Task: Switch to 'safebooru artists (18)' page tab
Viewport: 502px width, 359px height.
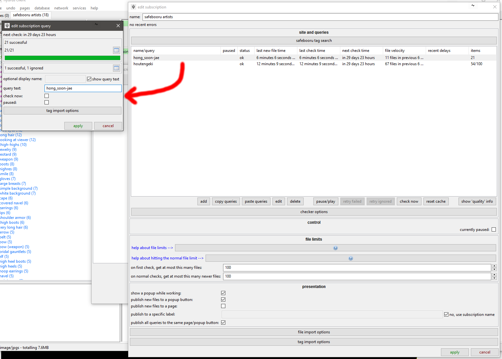Action: tap(31, 15)
